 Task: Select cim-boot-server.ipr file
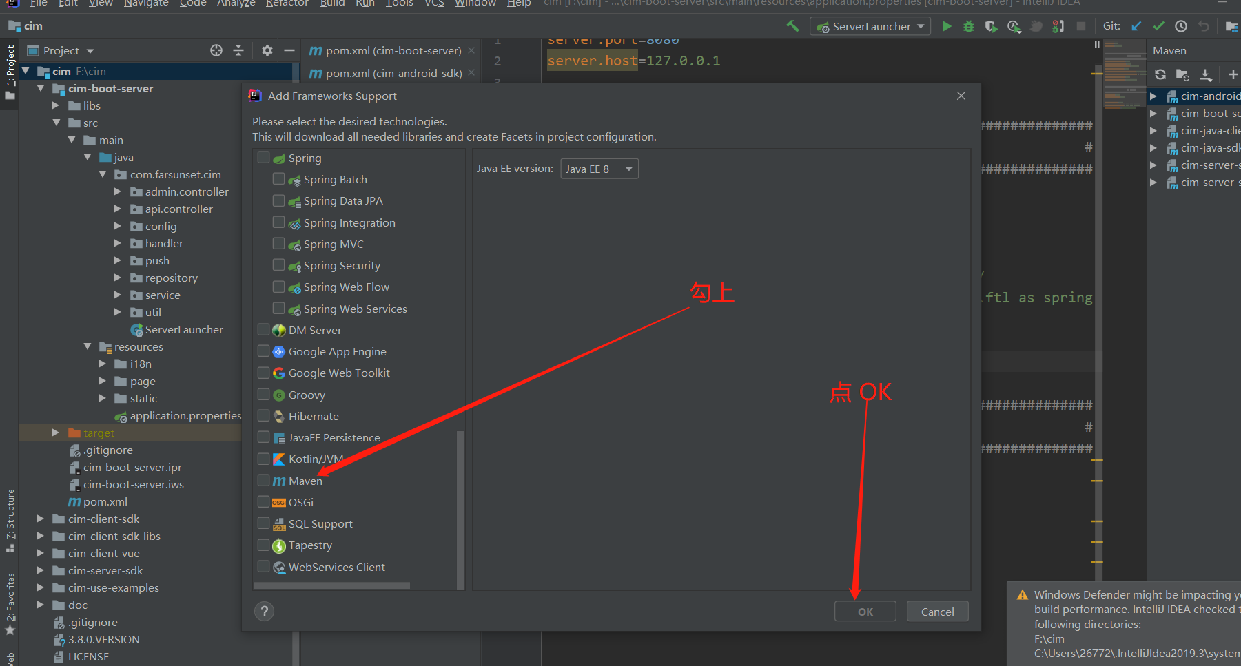(x=132, y=468)
